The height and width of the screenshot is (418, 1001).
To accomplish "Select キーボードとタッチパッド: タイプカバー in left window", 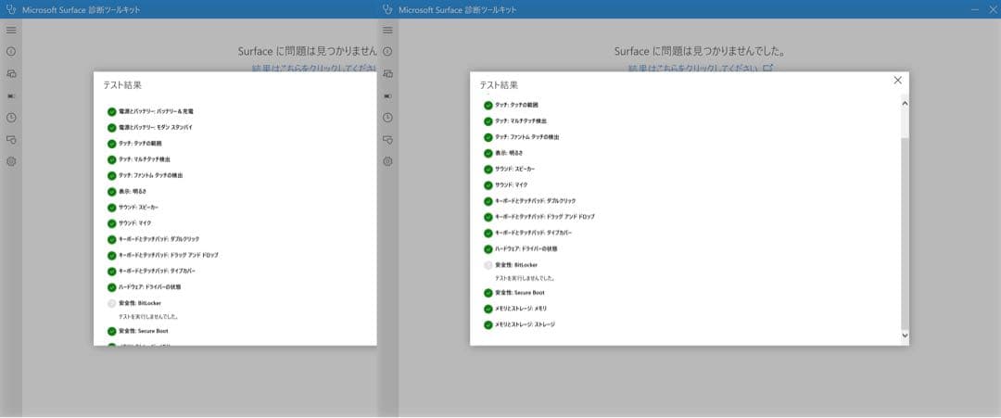I will (x=157, y=272).
